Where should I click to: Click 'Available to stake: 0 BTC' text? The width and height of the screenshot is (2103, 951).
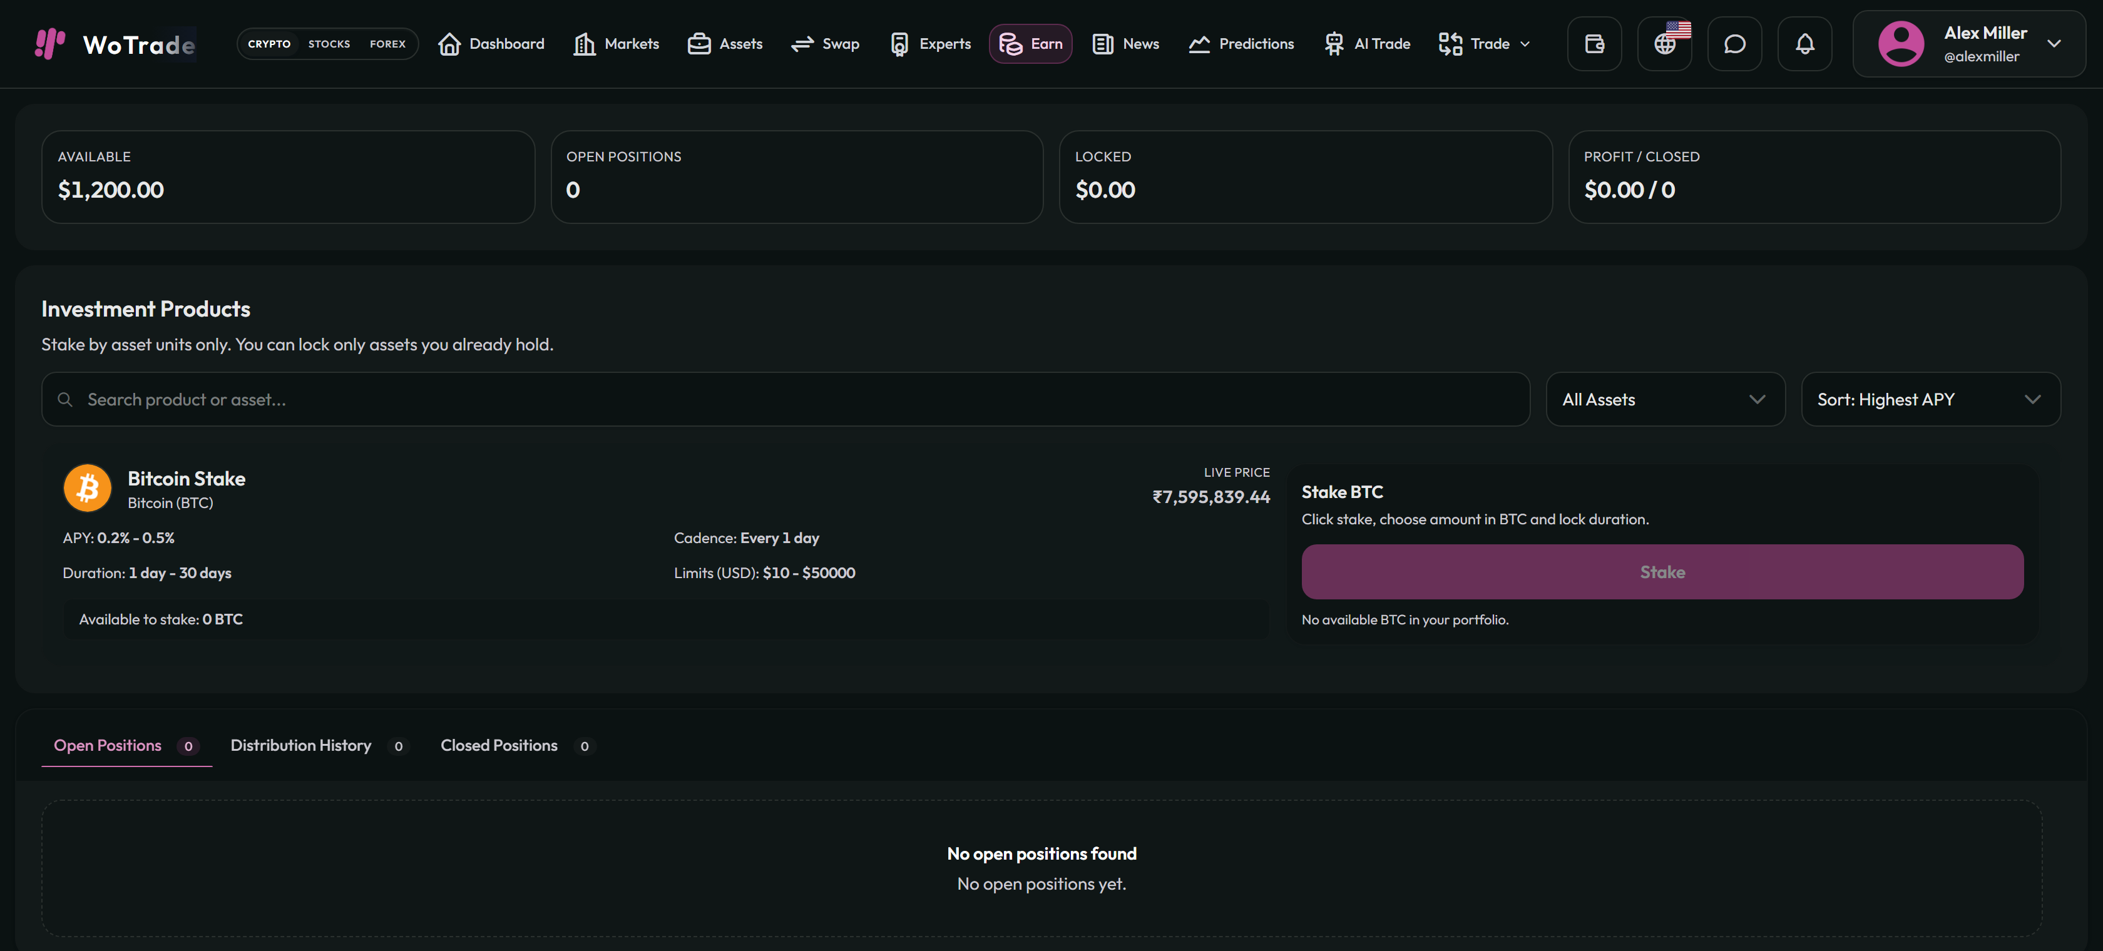(161, 619)
